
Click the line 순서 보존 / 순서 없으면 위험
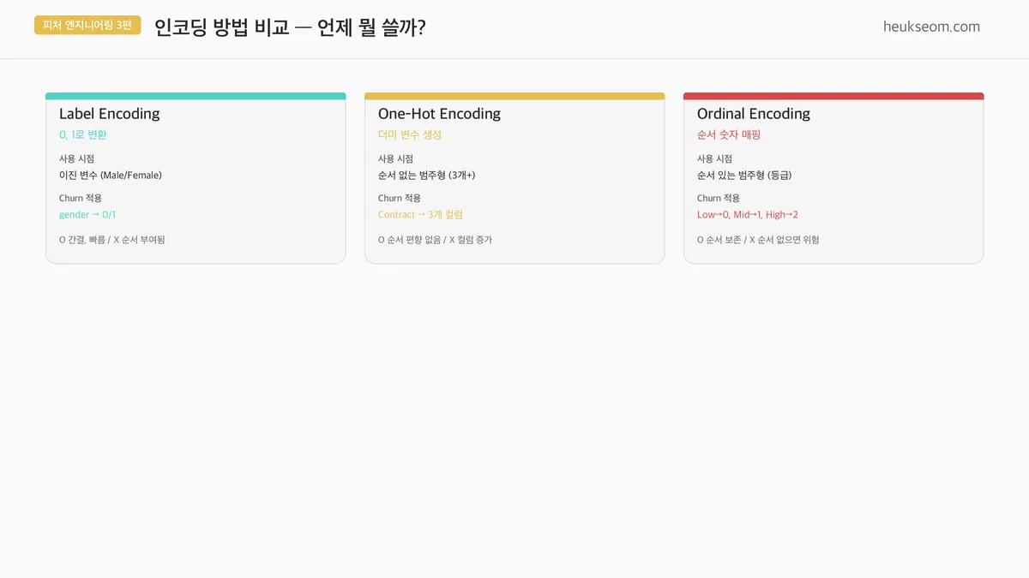(x=758, y=240)
